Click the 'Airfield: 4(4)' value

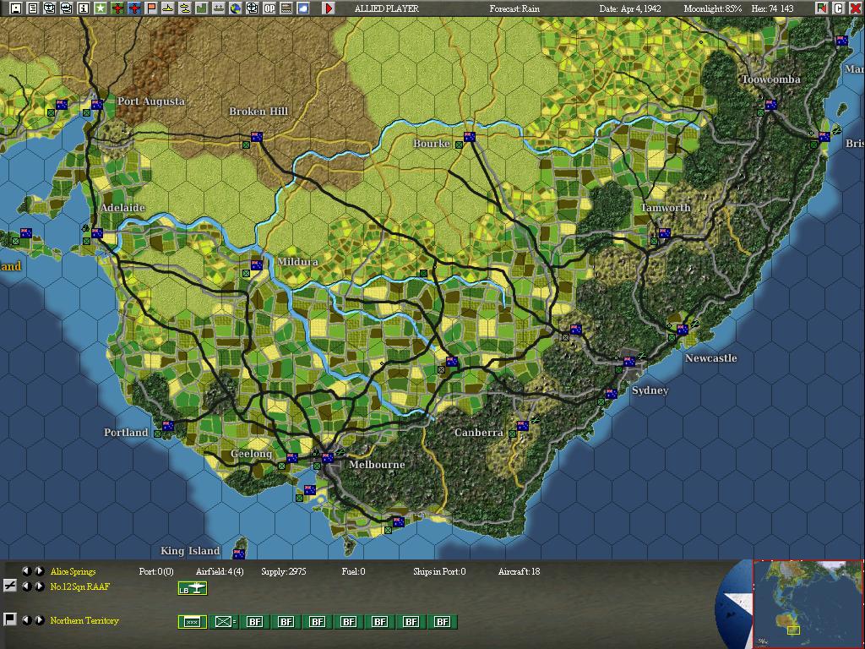220,572
